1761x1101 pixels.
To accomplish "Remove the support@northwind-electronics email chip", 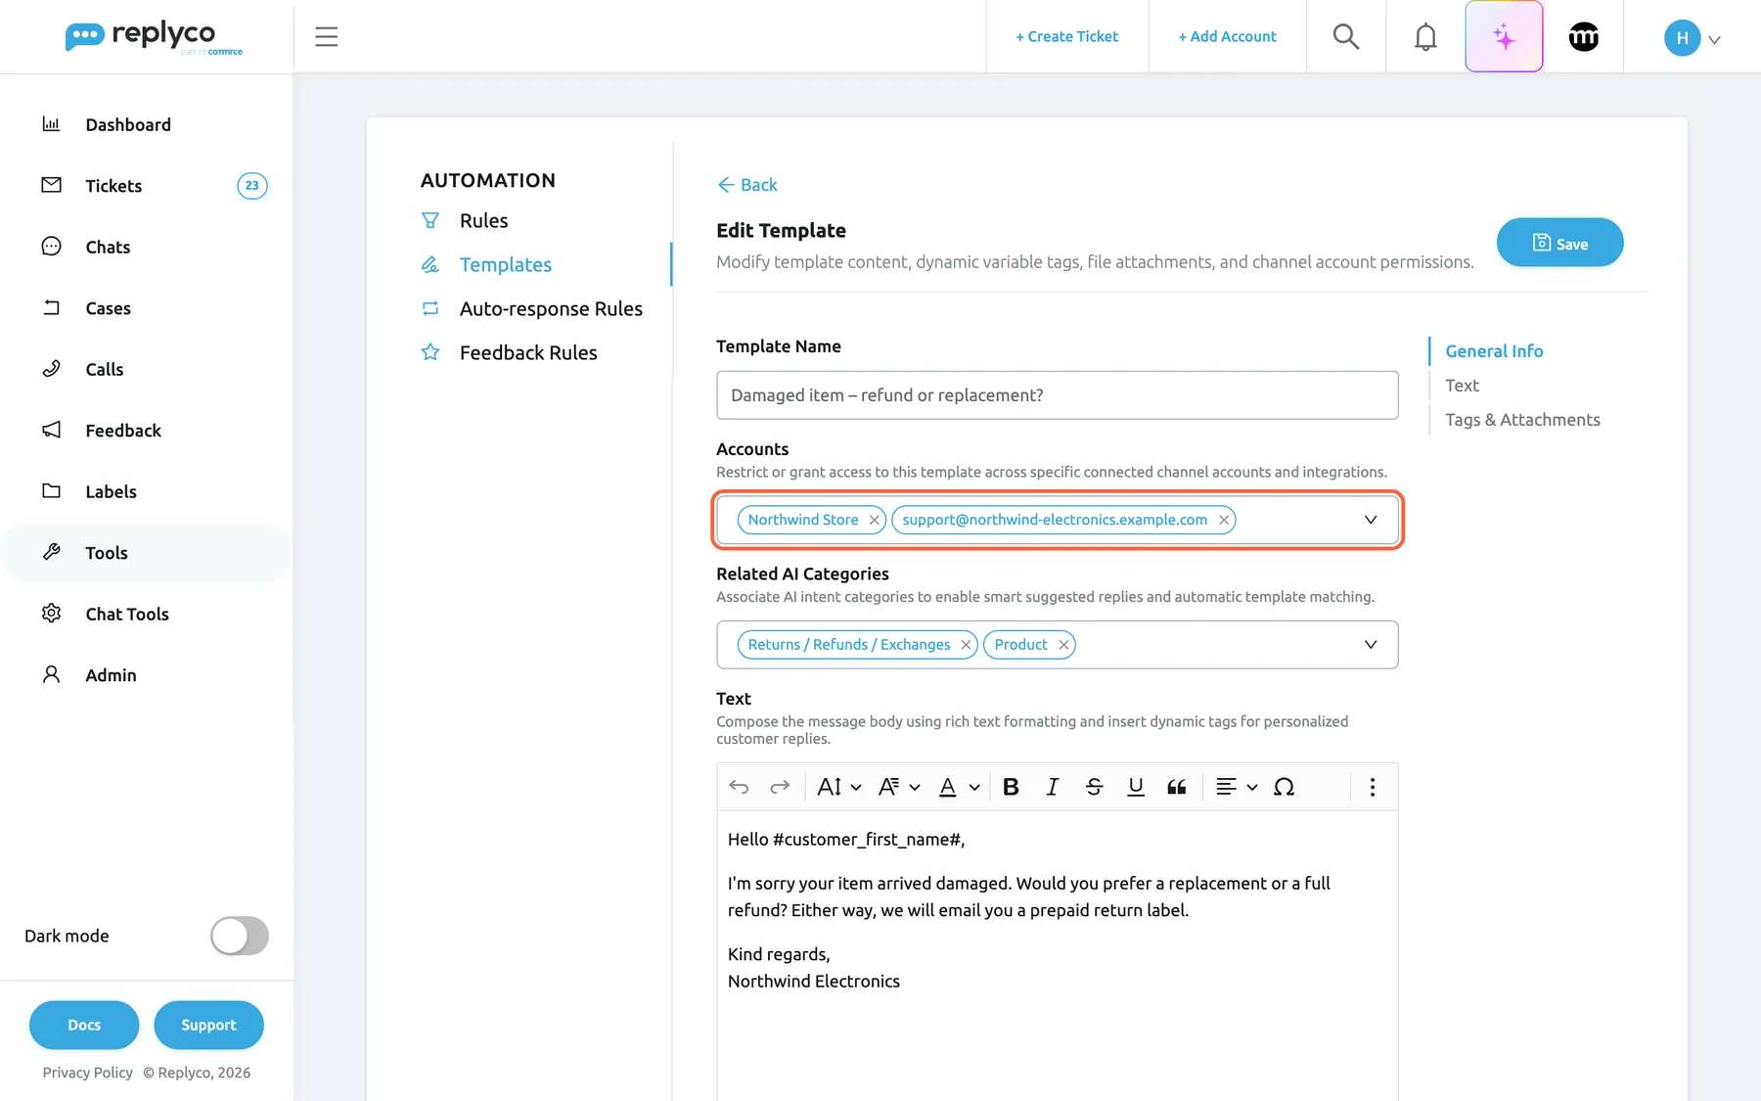I will click(1223, 520).
